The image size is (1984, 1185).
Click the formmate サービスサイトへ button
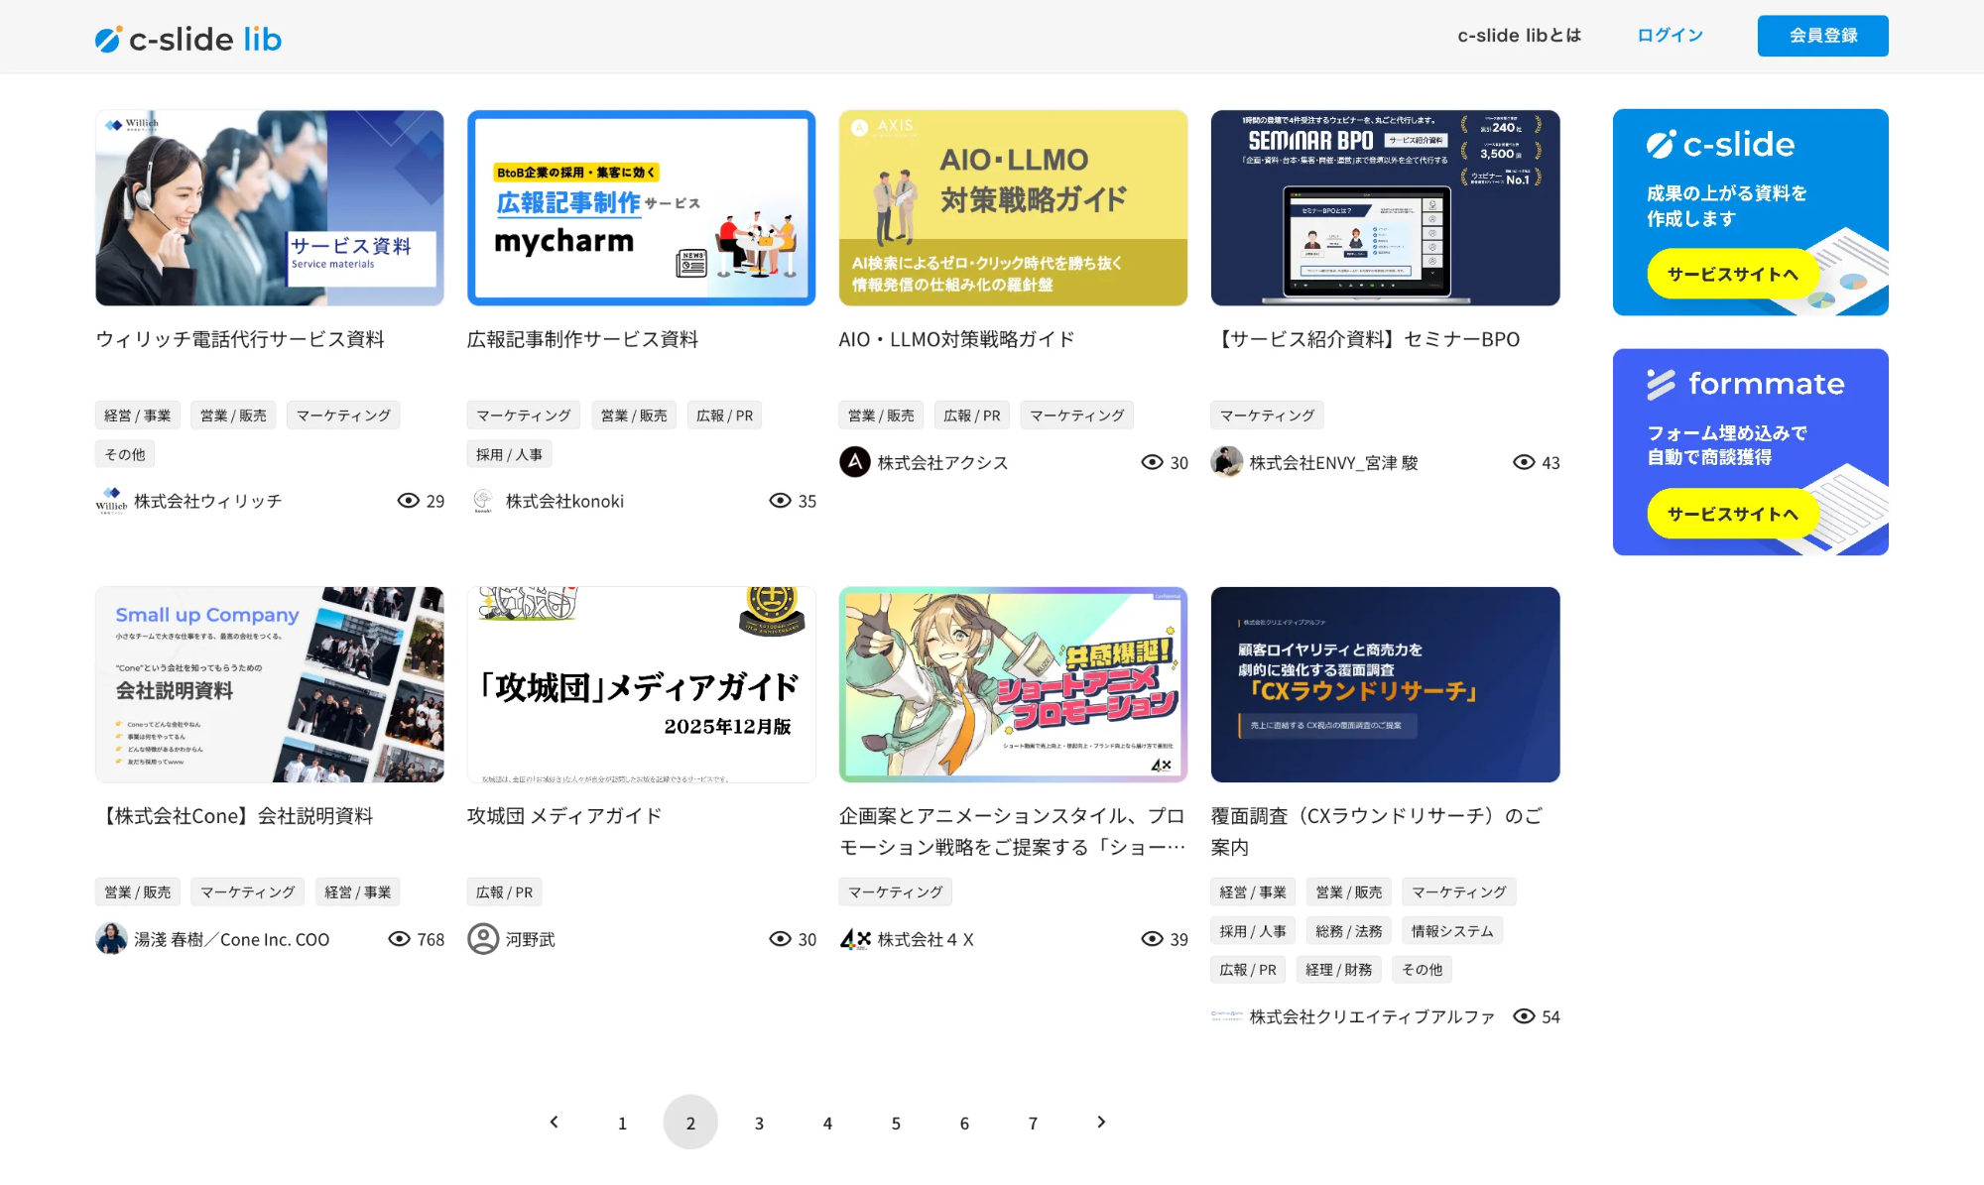[x=1732, y=514]
